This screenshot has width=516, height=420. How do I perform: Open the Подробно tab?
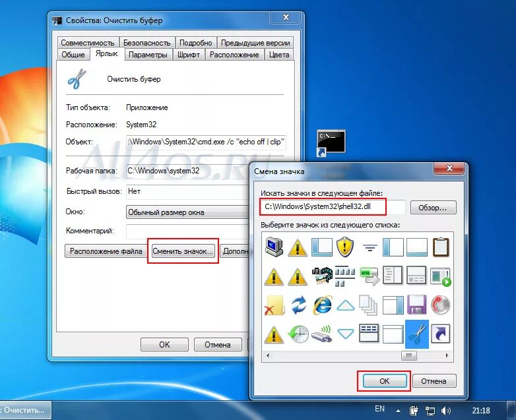coord(195,43)
